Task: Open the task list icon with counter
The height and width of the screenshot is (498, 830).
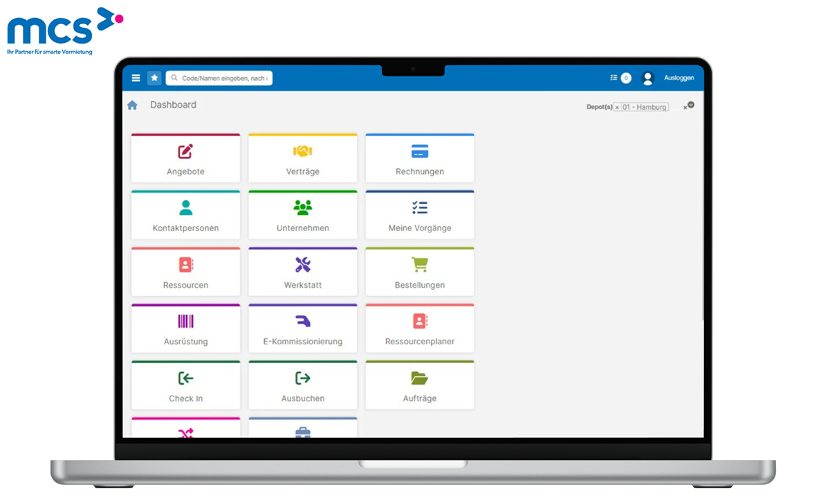Action: pyautogui.click(x=620, y=78)
